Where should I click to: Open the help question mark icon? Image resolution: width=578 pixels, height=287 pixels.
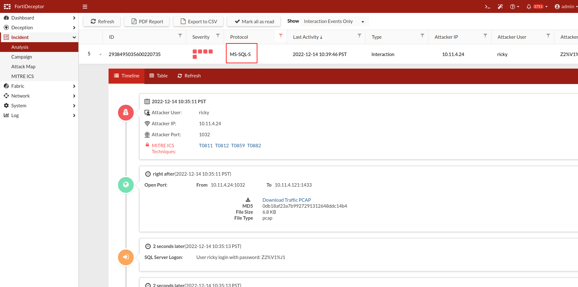coord(513,6)
